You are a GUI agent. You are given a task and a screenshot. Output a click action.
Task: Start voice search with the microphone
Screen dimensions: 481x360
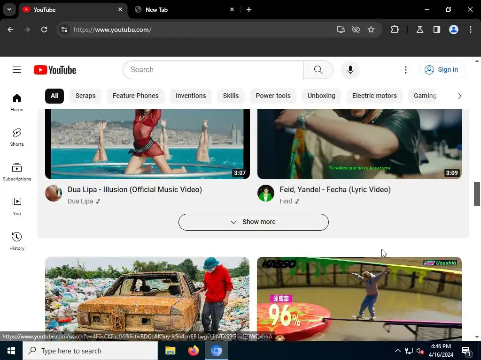click(x=350, y=70)
